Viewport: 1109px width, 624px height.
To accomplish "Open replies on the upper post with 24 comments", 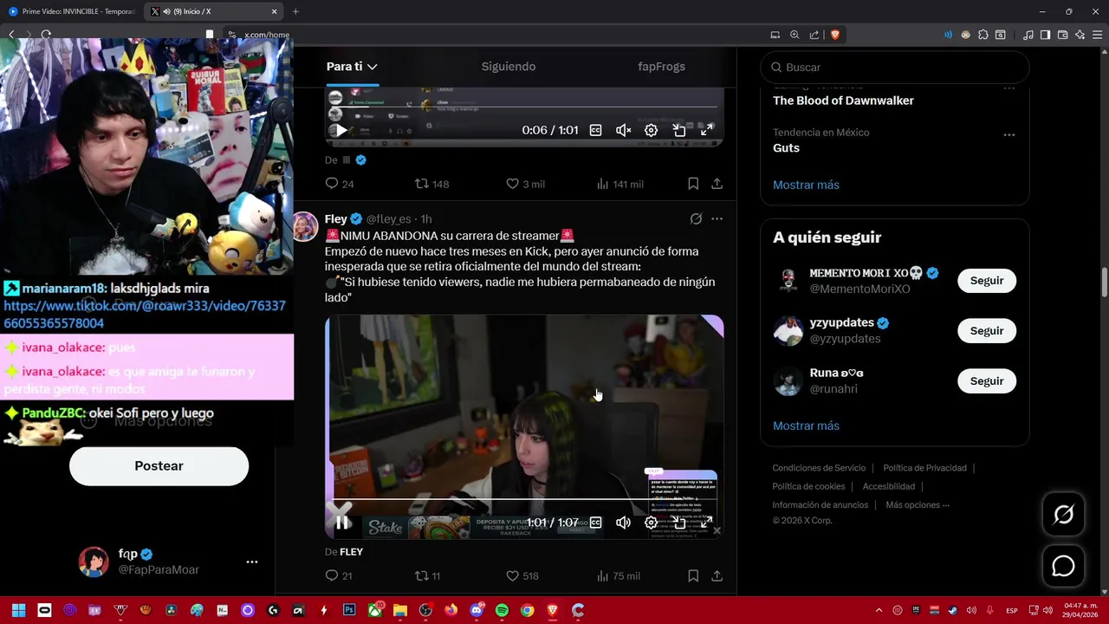I will [339, 184].
